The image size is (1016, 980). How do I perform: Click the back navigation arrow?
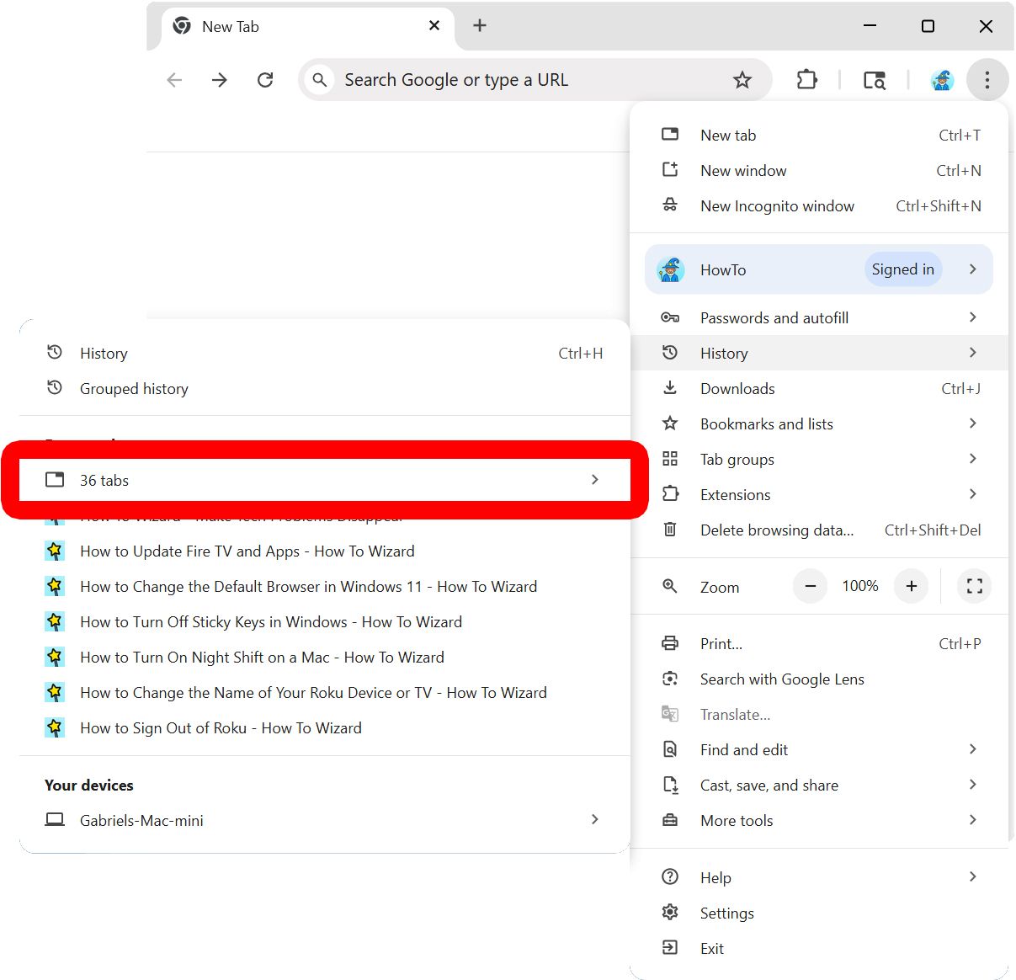click(174, 79)
